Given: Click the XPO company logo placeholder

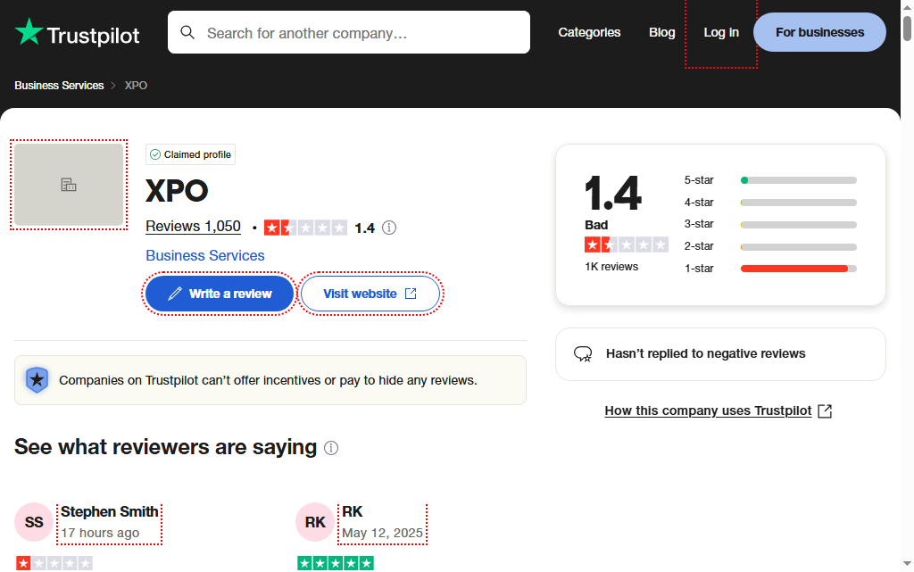Looking at the screenshot, I should tap(69, 185).
